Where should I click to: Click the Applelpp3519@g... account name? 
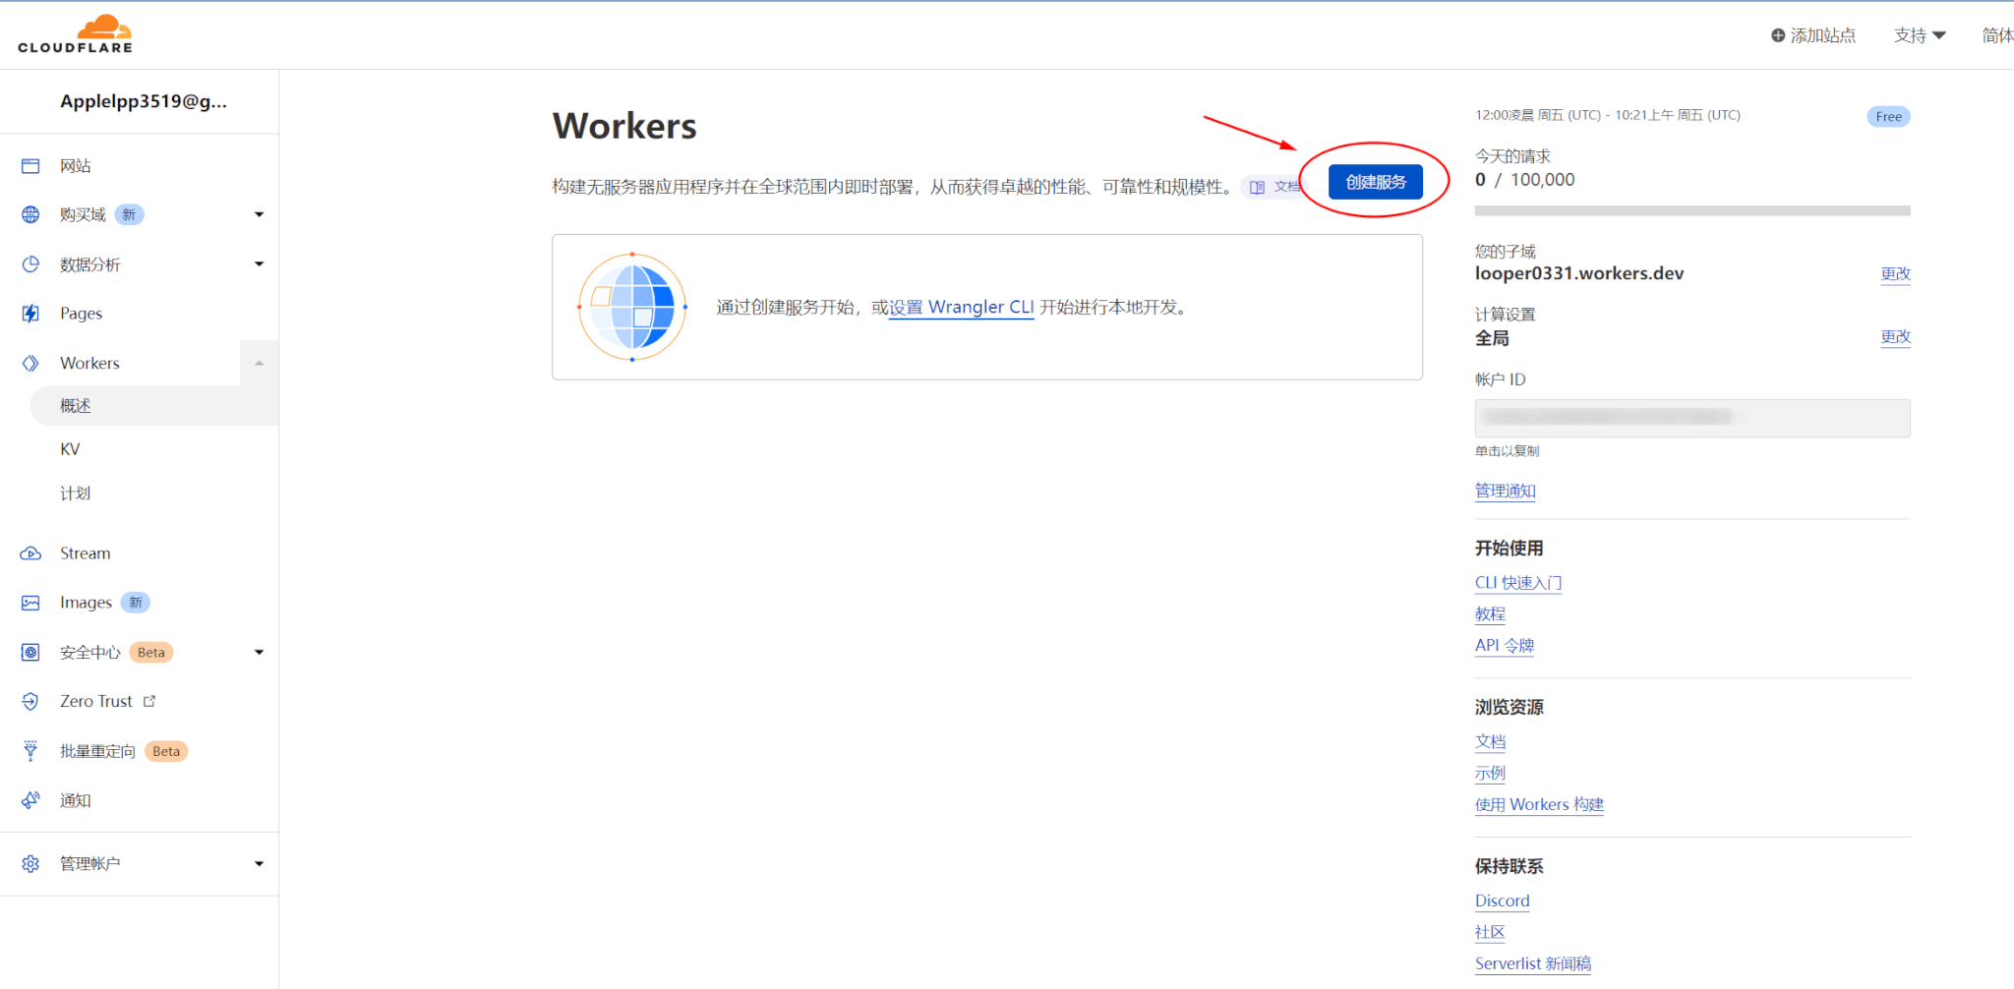[x=144, y=101]
